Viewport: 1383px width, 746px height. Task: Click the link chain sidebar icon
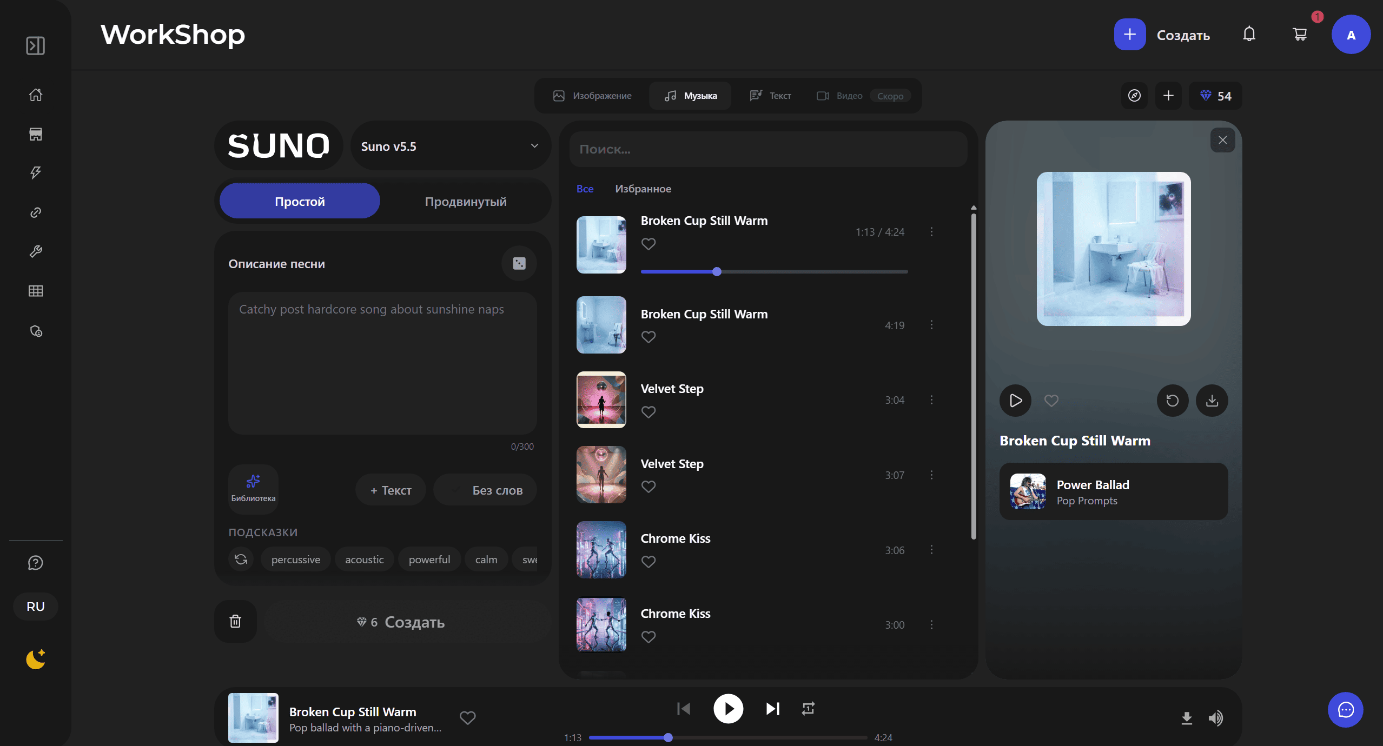click(36, 212)
